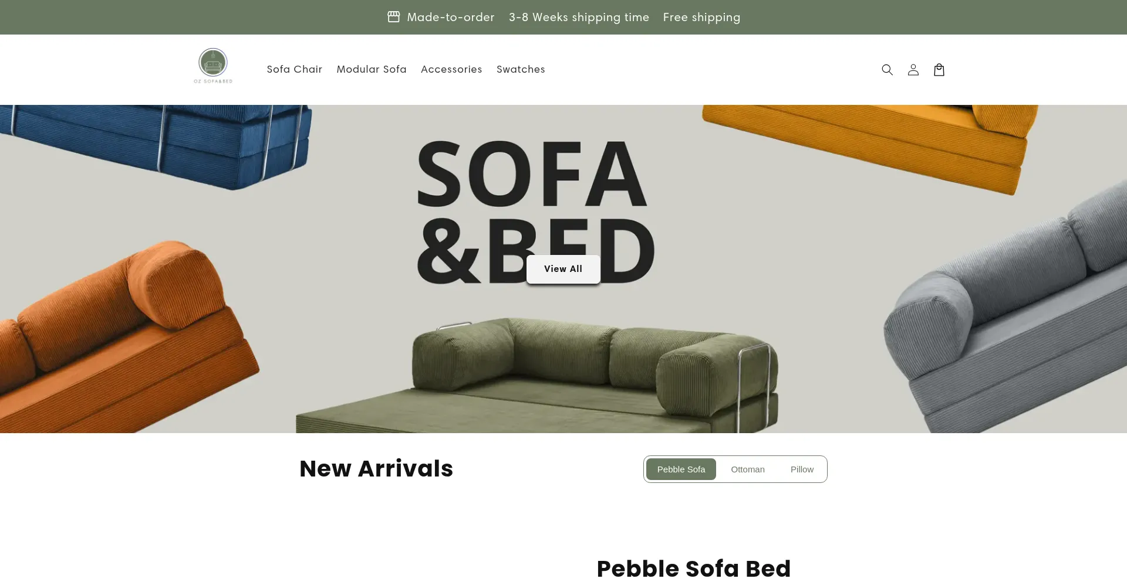Switch to the Pillow tab
The height and width of the screenshot is (582, 1127).
(802, 469)
